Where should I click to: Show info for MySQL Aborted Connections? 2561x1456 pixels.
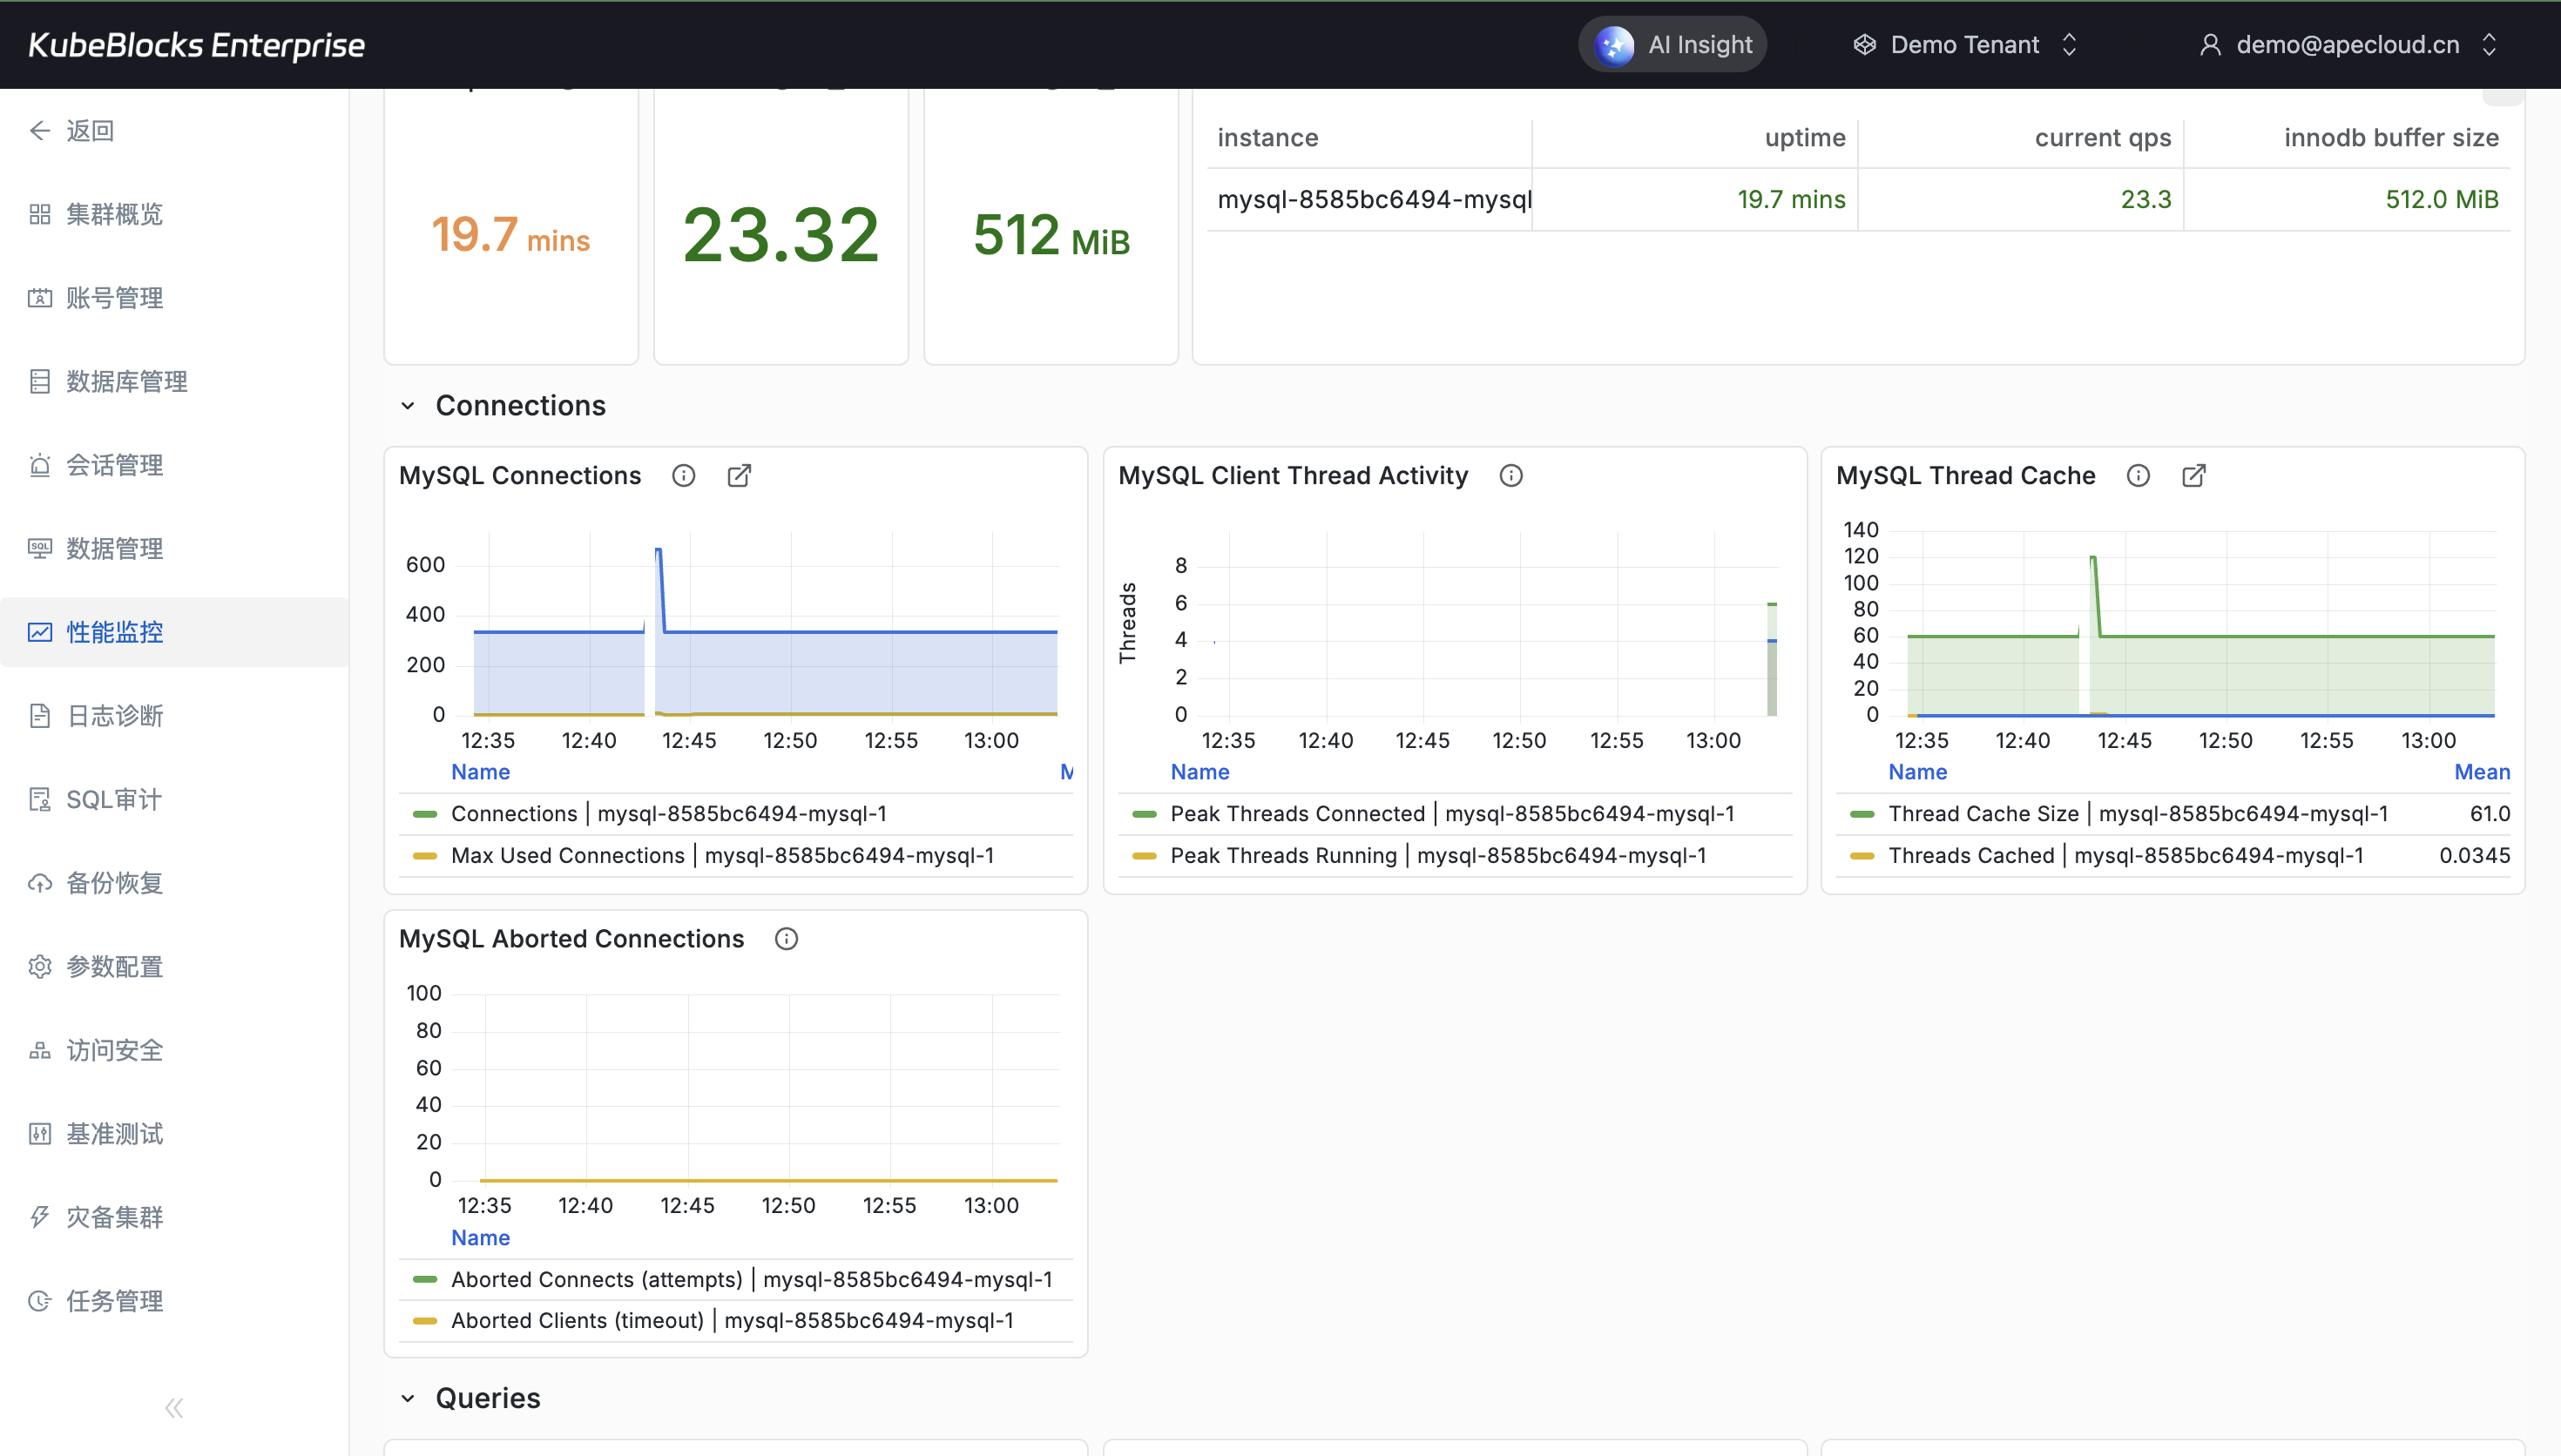click(x=786, y=938)
